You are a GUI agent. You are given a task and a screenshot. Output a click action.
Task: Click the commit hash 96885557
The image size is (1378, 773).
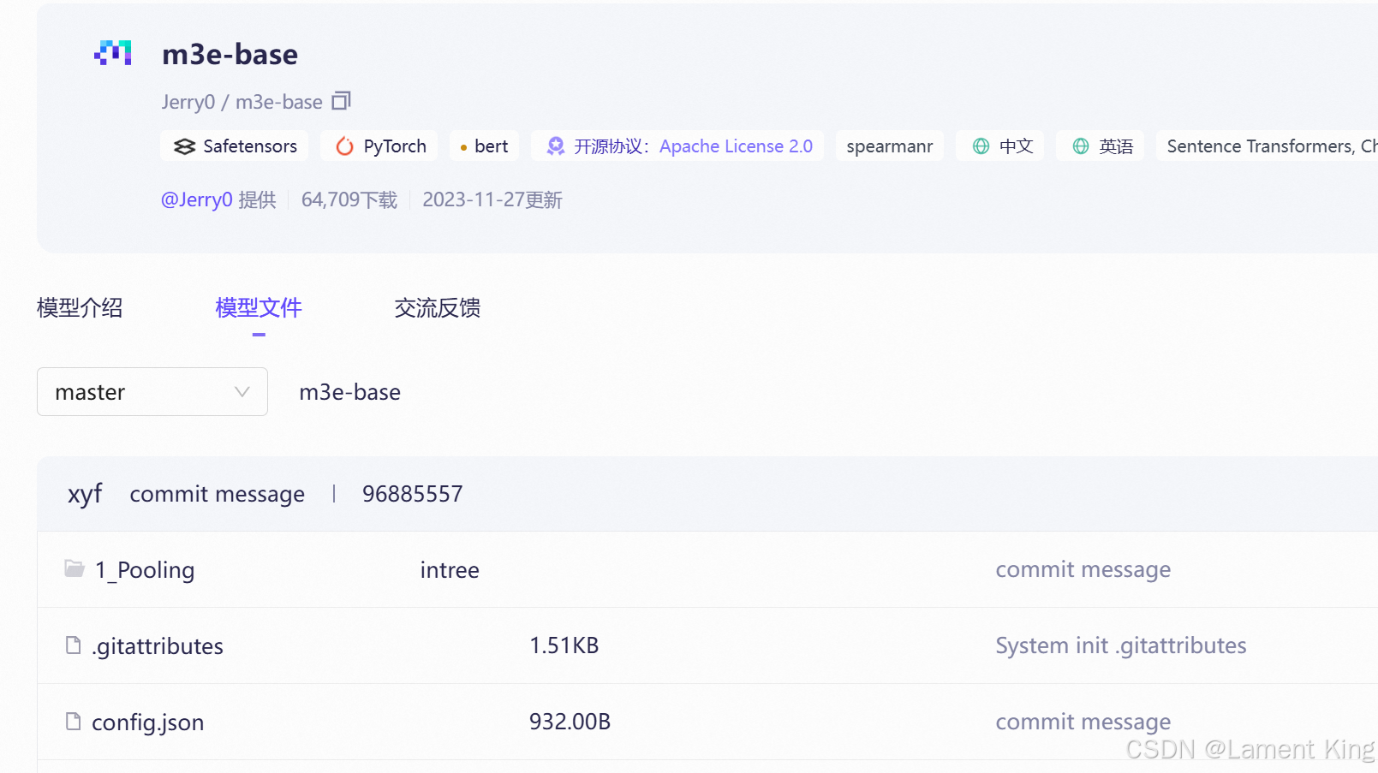click(412, 494)
